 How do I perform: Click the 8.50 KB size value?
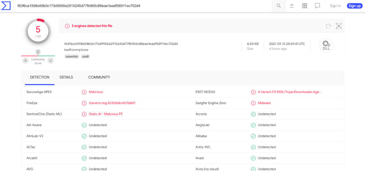tap(253, 43)
